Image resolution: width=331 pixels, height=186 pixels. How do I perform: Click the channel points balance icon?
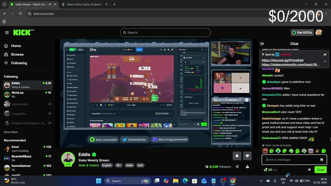click(265, 170)
